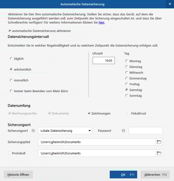Confirm settings with the OK button
The height and width of the screenshot is (181, 174).
tap(123, 175)
